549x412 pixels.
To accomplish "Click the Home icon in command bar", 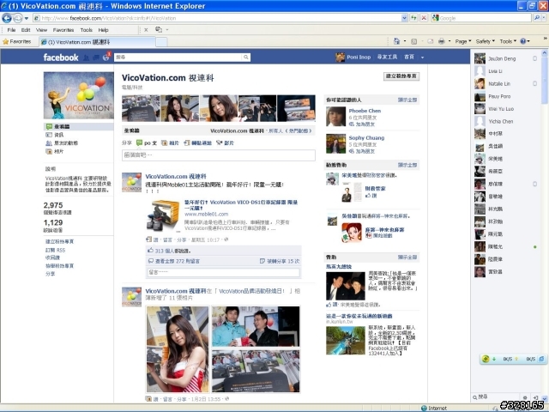I will tap(396, 41).
